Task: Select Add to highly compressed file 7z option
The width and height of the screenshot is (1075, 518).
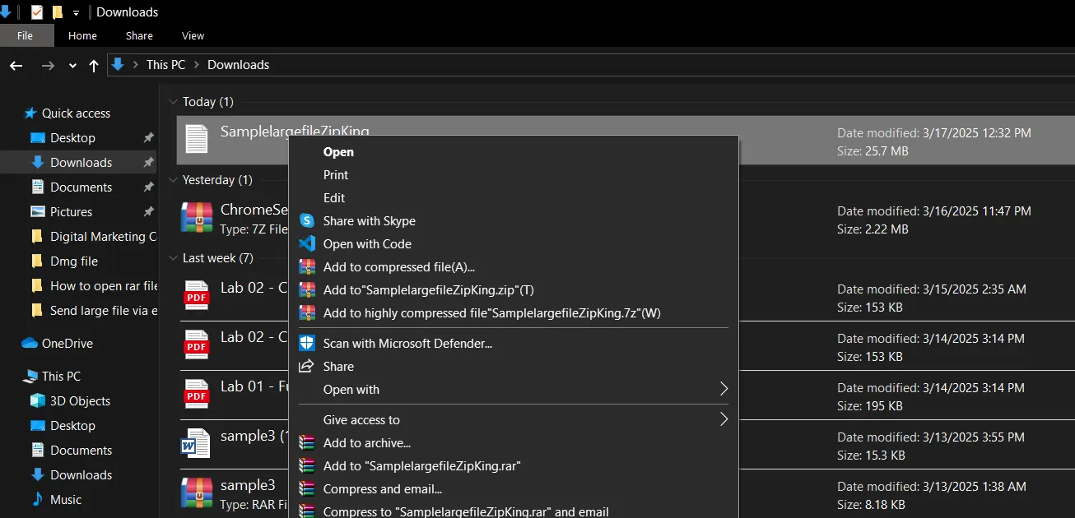Action: (x=492, y=312)
